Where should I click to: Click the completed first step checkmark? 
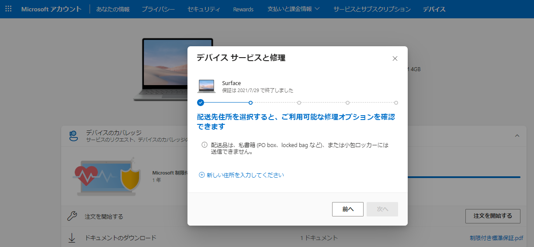(201, 103)
